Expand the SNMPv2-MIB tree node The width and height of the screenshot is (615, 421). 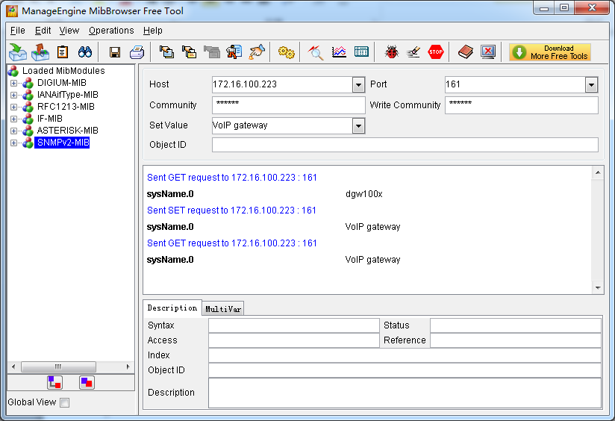pos(13,143)
